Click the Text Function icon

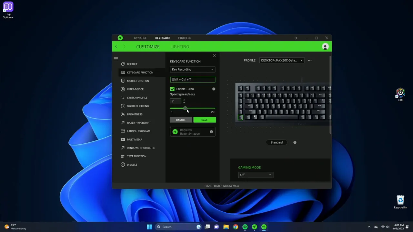pyautogui.click(x=123, y=156)
